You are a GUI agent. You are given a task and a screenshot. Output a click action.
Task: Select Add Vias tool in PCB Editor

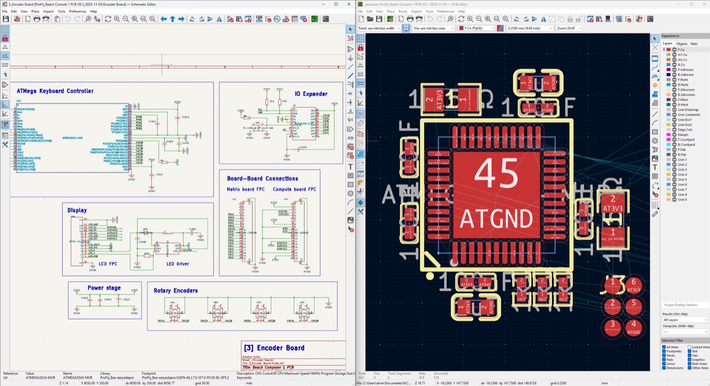pos(655,85)
